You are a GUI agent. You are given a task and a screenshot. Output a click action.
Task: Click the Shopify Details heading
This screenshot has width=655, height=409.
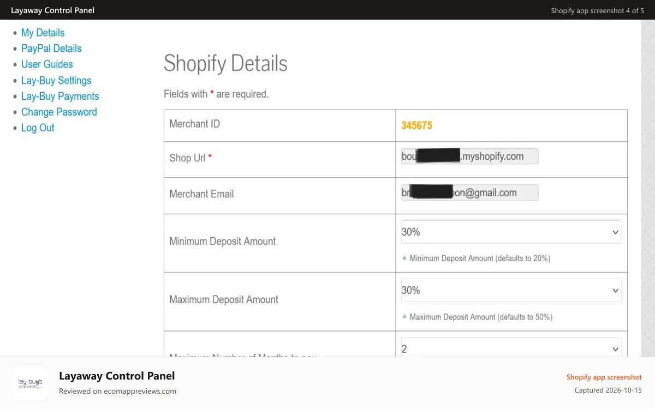(225, 63)
